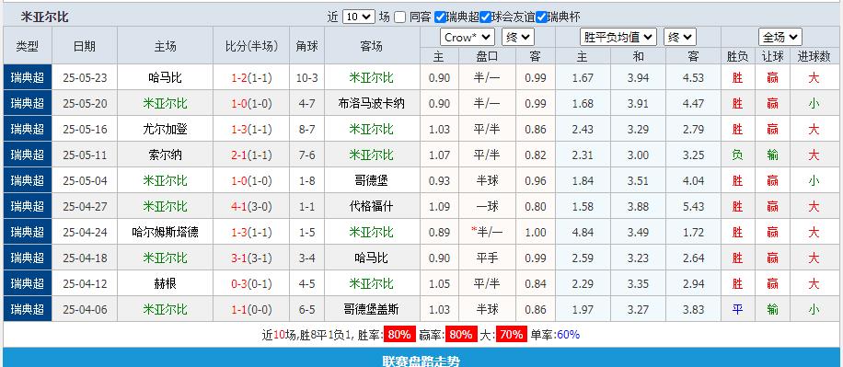Click the 日期 column header

(x=85, y=46)
